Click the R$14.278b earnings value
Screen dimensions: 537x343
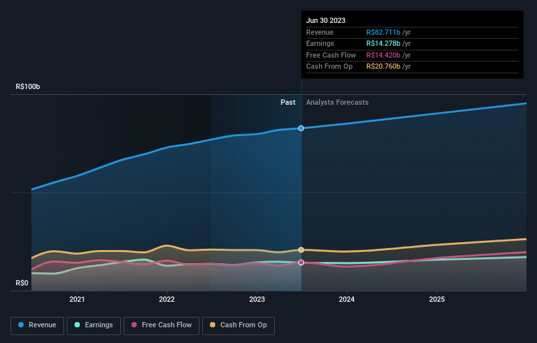click(383, 43)
